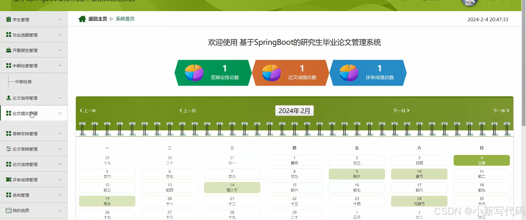
Task: Click the 学生管理 clipboard icon
Action: [9, 19]
